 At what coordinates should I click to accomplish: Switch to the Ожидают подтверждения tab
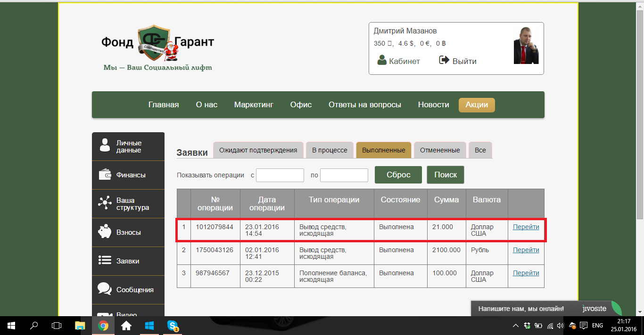[258, 150]
